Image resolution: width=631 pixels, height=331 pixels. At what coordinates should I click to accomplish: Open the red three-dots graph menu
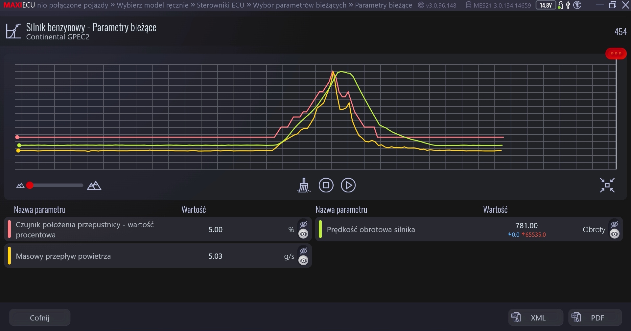(x=616, y=54)
